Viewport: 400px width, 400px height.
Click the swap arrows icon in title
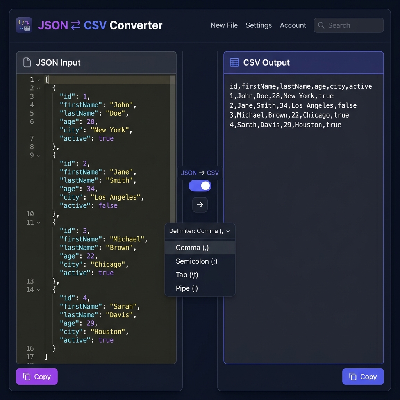pyautogui.click(x=76, y=25)
